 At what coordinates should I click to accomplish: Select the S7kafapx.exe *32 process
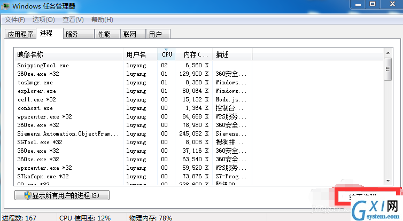coord(133,176)
